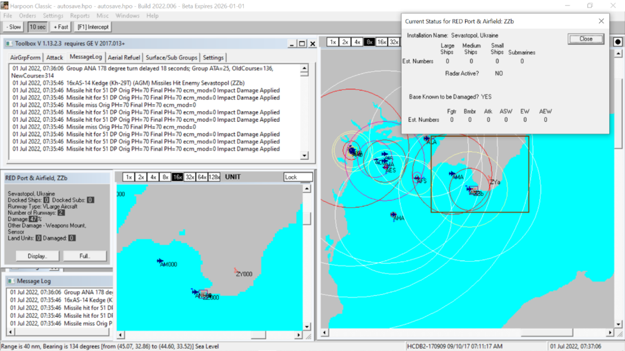Open the Toolbox Settings tab
Screen dimensions: 625x351
tap(213, 57)
